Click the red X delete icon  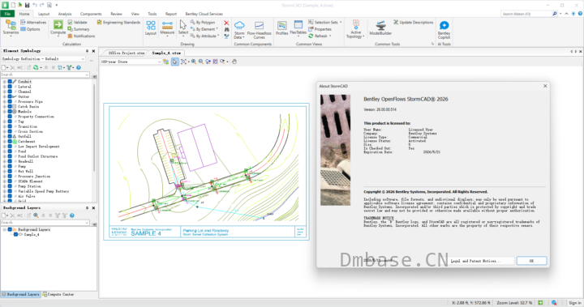point(226,23)
